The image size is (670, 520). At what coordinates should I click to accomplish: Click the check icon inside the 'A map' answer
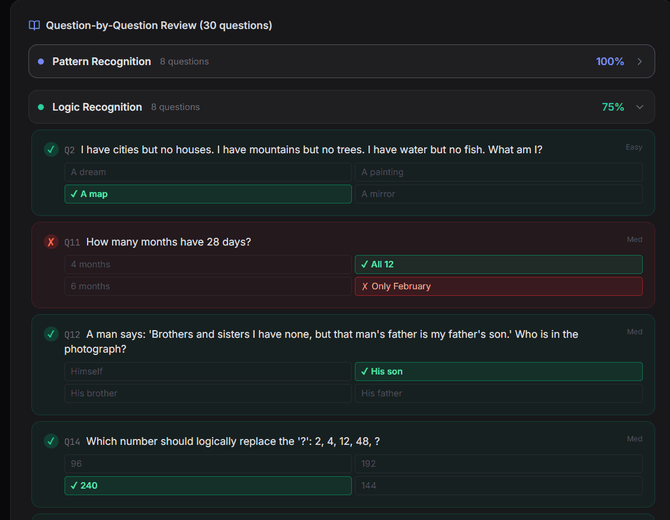(x=73, y=193)
